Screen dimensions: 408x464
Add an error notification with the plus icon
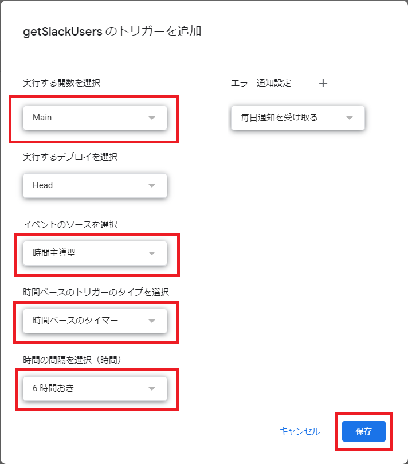pos(323,83)
